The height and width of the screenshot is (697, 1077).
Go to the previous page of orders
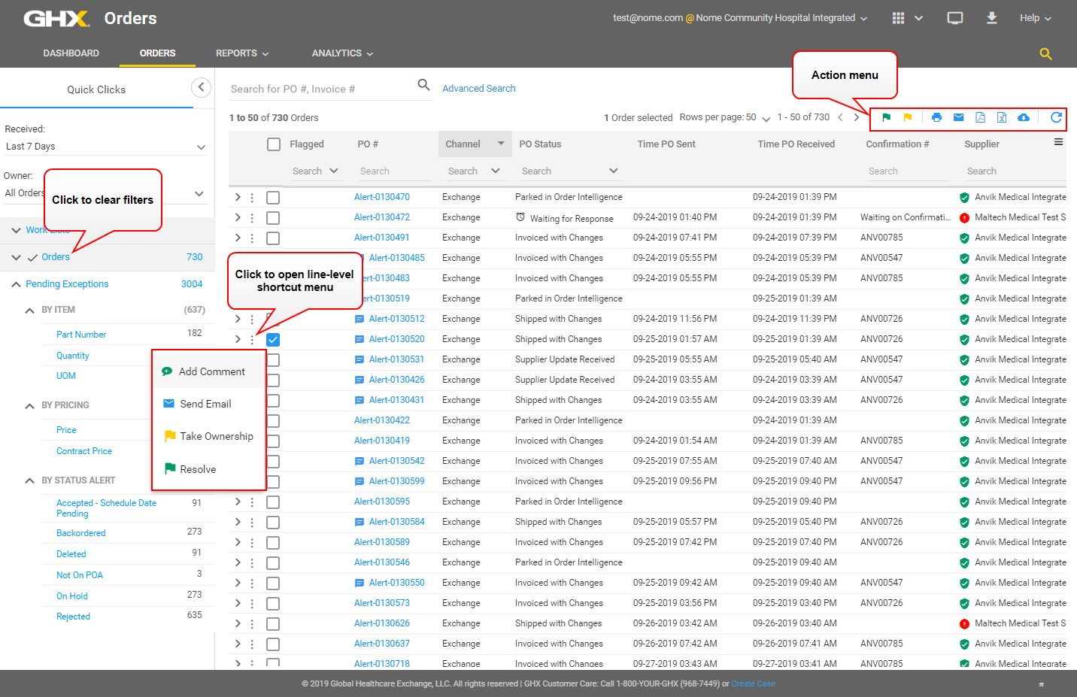click(840, 117)
